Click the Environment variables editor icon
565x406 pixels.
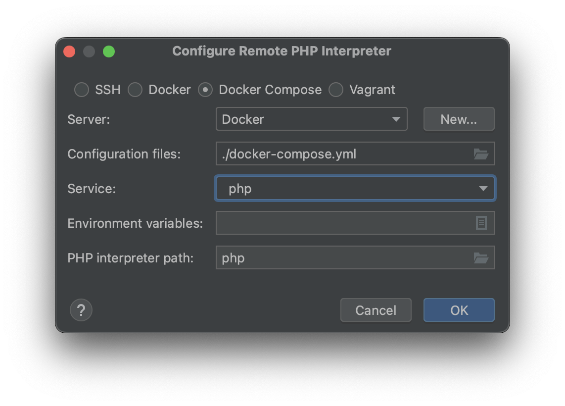pos(480,223)
